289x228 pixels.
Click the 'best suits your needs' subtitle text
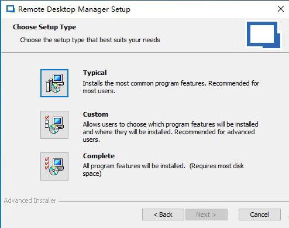click(130, 40)
